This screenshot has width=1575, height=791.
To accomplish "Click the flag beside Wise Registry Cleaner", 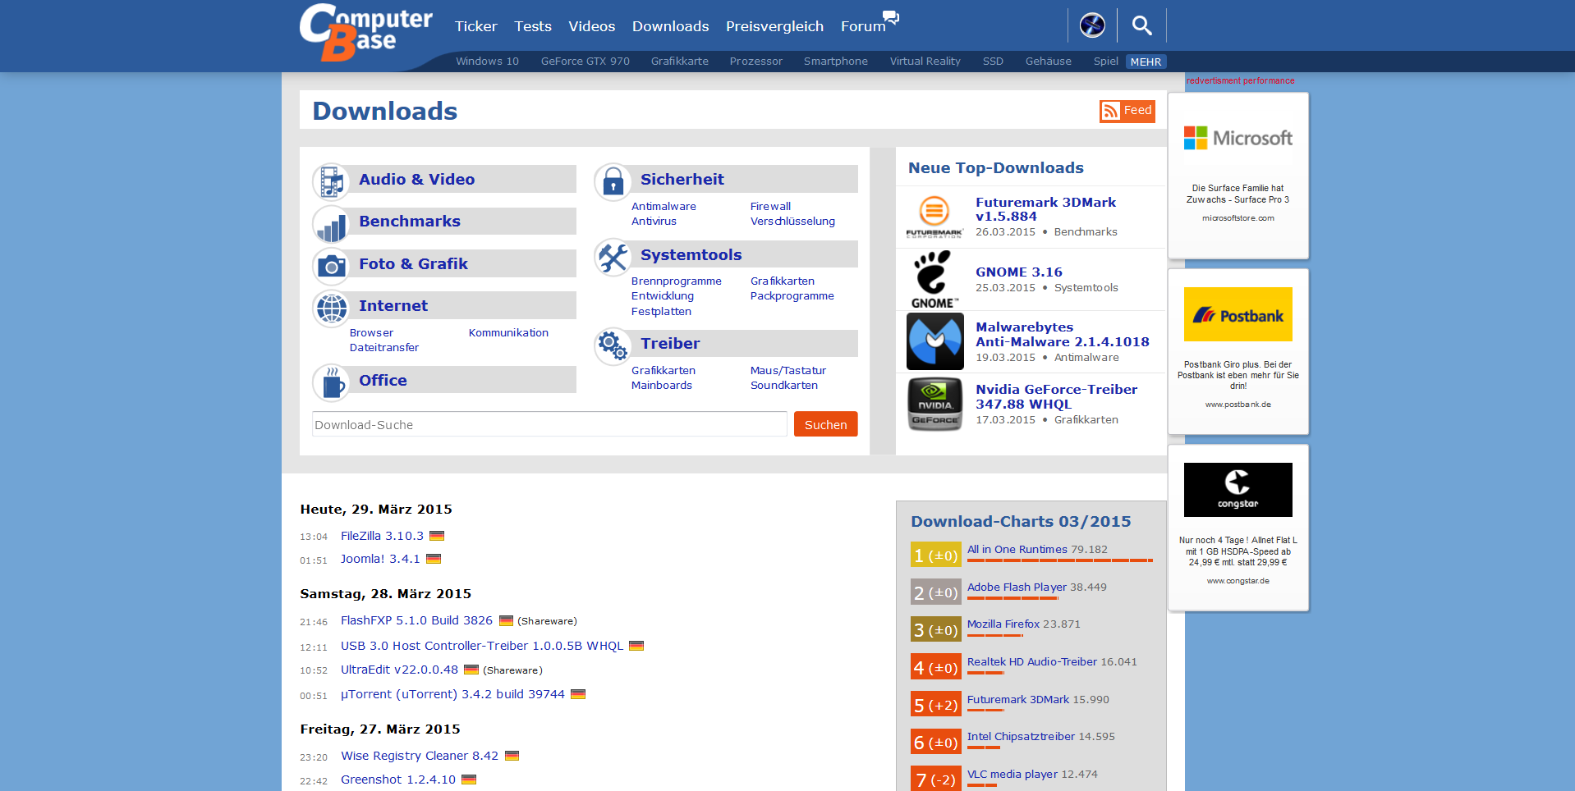I will pyautogui.click(x=512, y=756).
